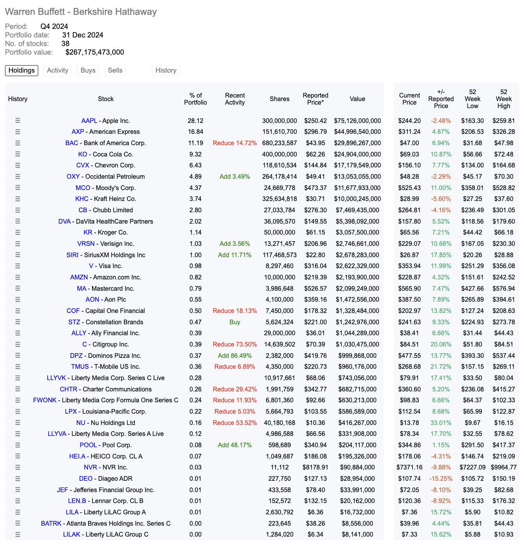Open the LLYVK ticker link
This screenshot has width=524, height=544.
pos(57,378)
